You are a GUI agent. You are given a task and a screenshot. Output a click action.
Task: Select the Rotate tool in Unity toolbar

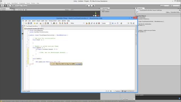[9, 6]
